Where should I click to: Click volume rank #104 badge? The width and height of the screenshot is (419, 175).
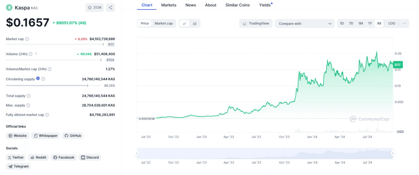tap(110, 60)
